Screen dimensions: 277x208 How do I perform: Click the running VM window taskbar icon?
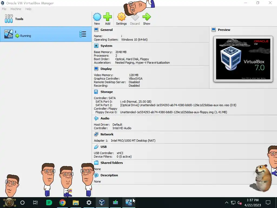(128, 203)
